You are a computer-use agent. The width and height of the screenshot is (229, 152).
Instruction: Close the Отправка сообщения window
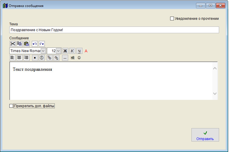click(220, 6)
